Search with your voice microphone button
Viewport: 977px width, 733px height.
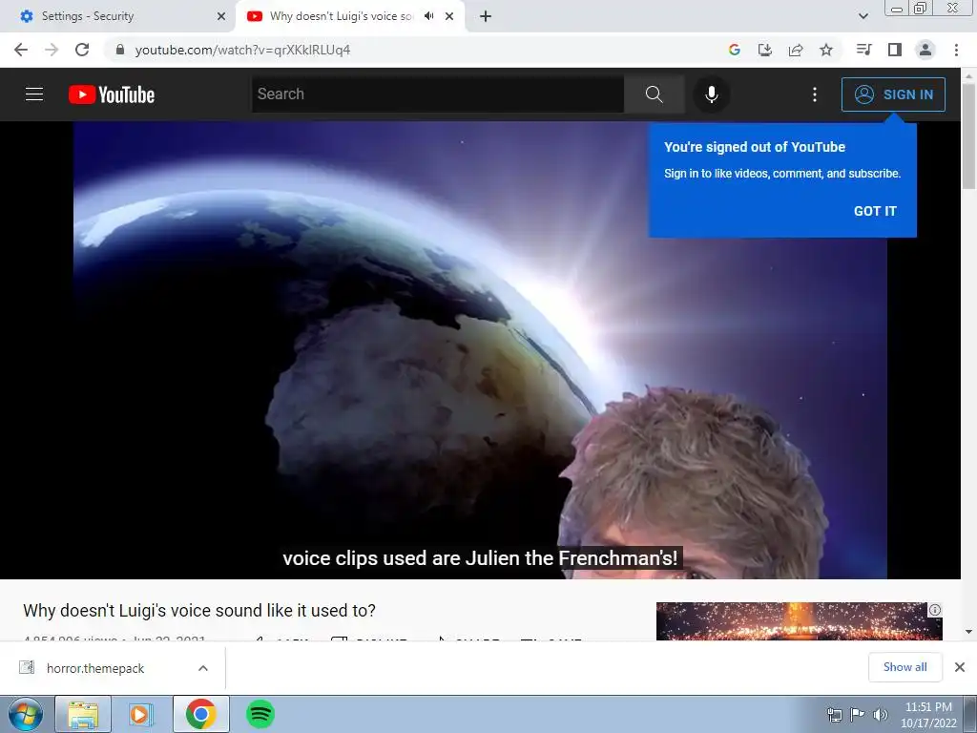pos(712,94)
